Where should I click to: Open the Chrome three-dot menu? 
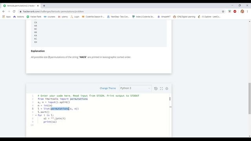[247, 11]
